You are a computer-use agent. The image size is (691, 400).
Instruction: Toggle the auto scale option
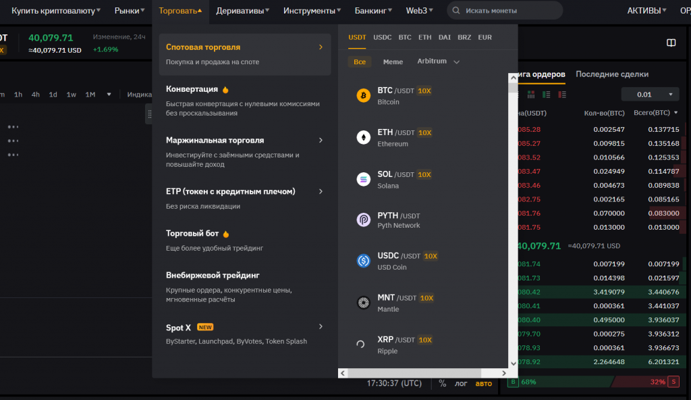(x=484, y=383)
